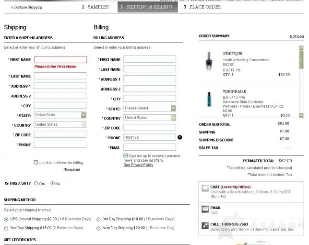
Task: Focus shipping Phone field
Action: tap(60, 144)
